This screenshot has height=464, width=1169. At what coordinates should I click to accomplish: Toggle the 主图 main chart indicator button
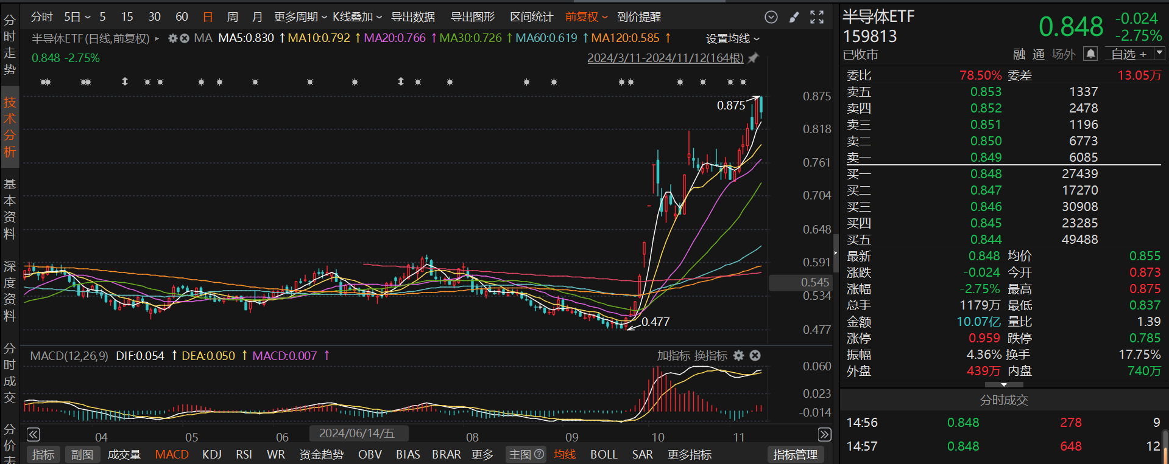pos(526,454)
